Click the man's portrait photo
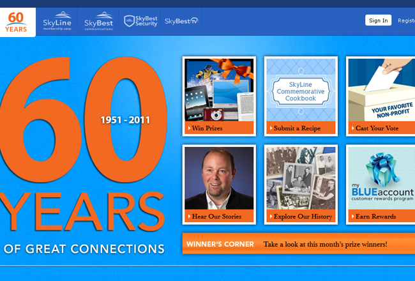Screen dimensions: 415x281 [x=219, y=178]
